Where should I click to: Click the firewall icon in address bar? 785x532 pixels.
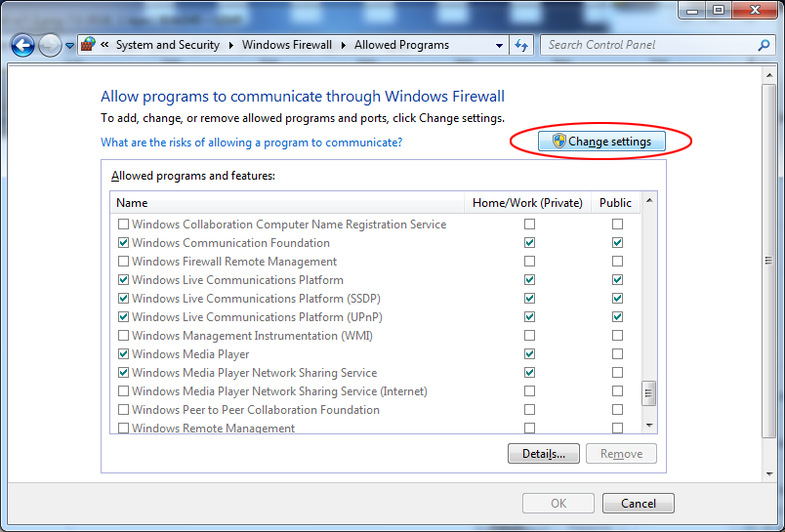(x=88, y=45)
